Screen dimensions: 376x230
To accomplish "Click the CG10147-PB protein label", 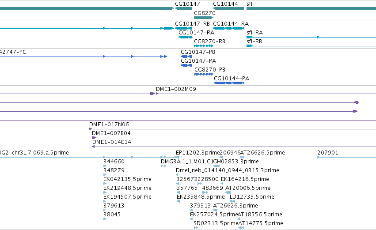I will tap(198, 52).
